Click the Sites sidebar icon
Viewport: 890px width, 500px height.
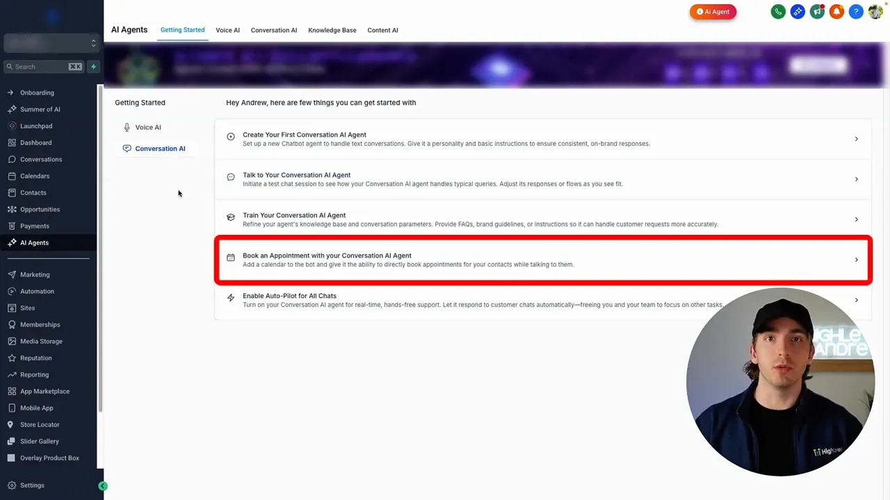coord(12,308)
